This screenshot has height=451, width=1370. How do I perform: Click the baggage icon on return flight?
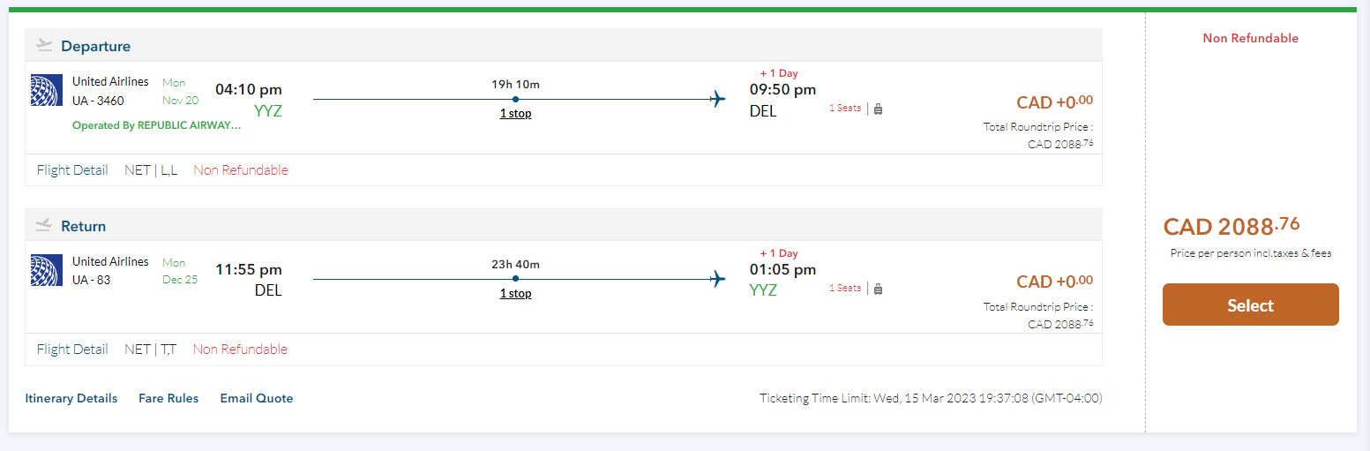[x=878, y=289]
